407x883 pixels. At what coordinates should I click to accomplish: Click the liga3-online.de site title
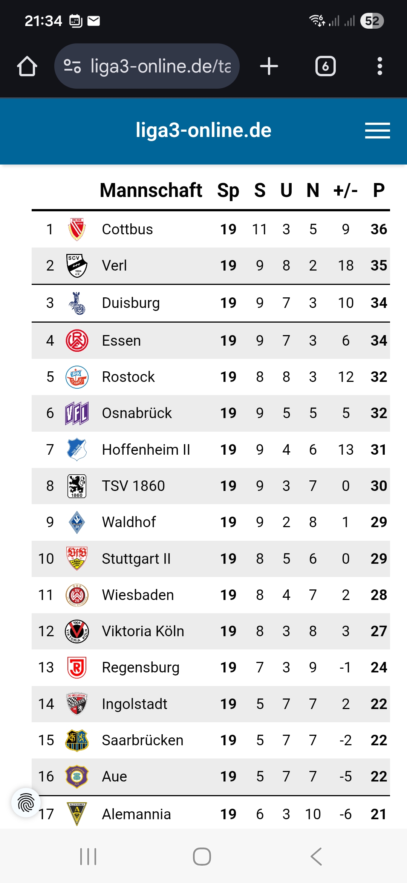[x=203, y=130]
